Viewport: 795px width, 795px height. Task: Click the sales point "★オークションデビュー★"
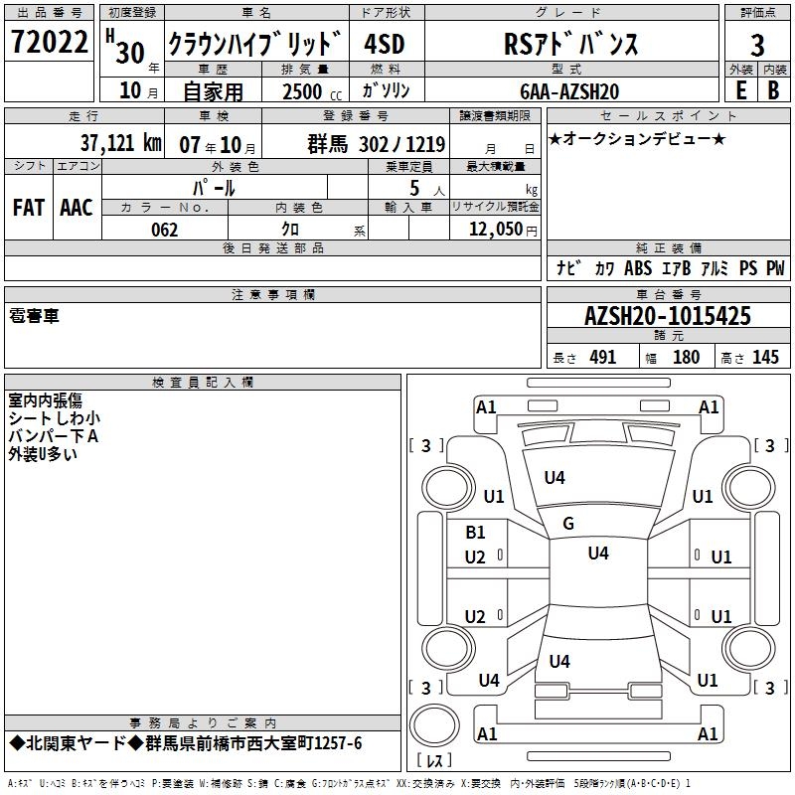click(637, 138)
